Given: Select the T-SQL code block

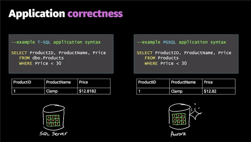Looking at the screenshot, I should click(61, 54).
